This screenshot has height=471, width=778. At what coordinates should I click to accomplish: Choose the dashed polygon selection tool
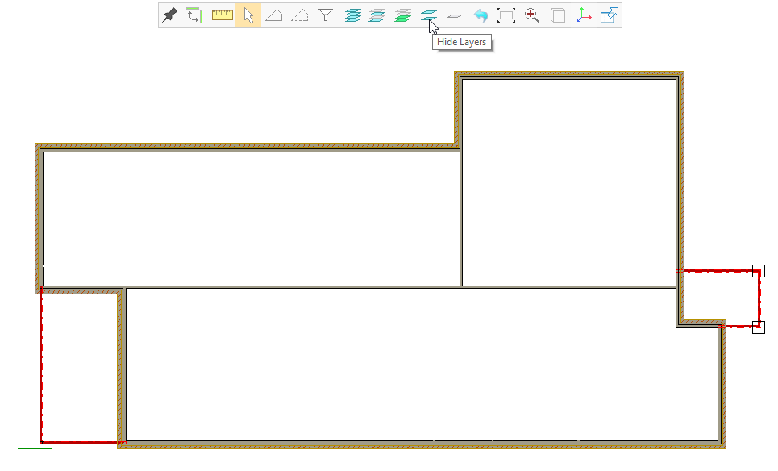tap(300, 15)
